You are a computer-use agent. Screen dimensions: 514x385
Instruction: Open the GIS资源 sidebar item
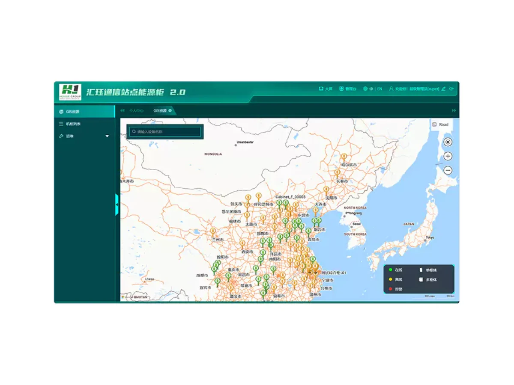(84, 112)
